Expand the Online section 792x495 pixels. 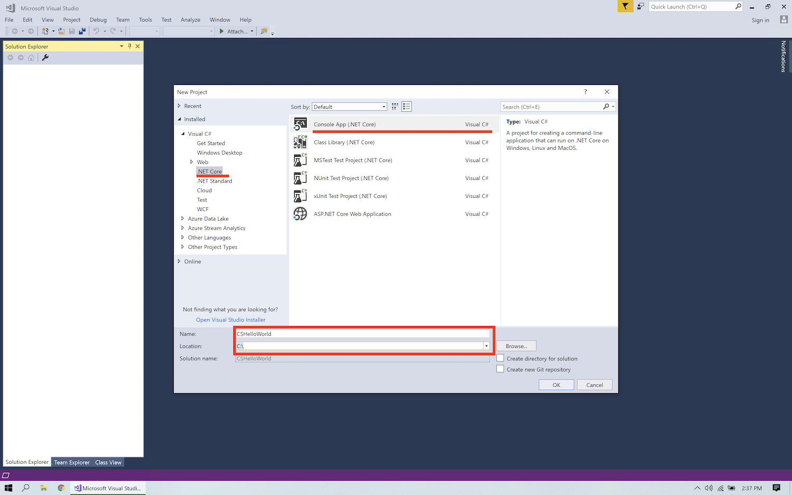(x=180, y=261)
